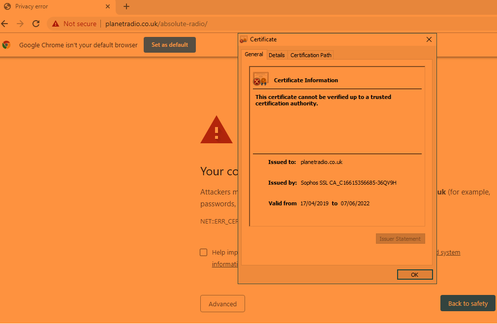
Task: Click the Chrome logo in the default browser bar
Action: [x=6, y=45]
